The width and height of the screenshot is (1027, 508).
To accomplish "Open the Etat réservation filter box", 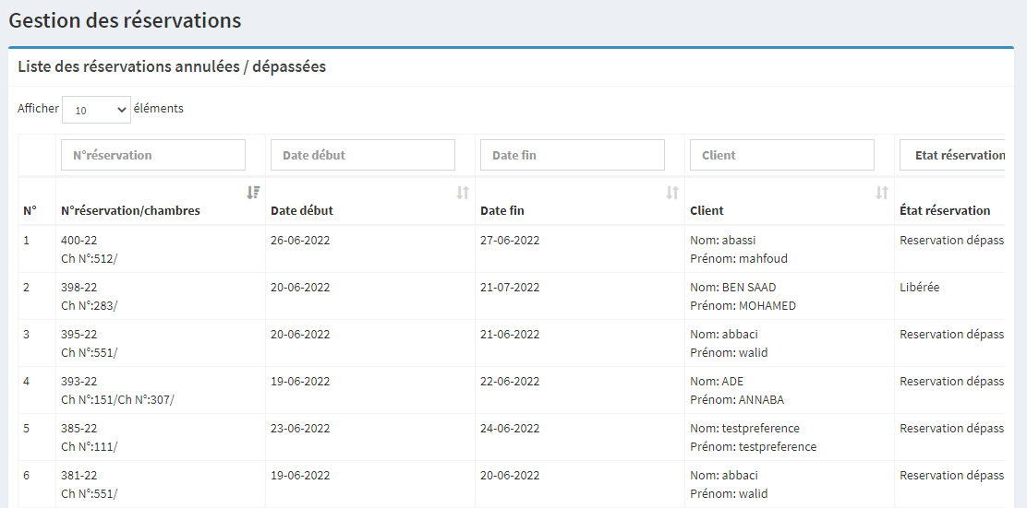I will (951, 155).
